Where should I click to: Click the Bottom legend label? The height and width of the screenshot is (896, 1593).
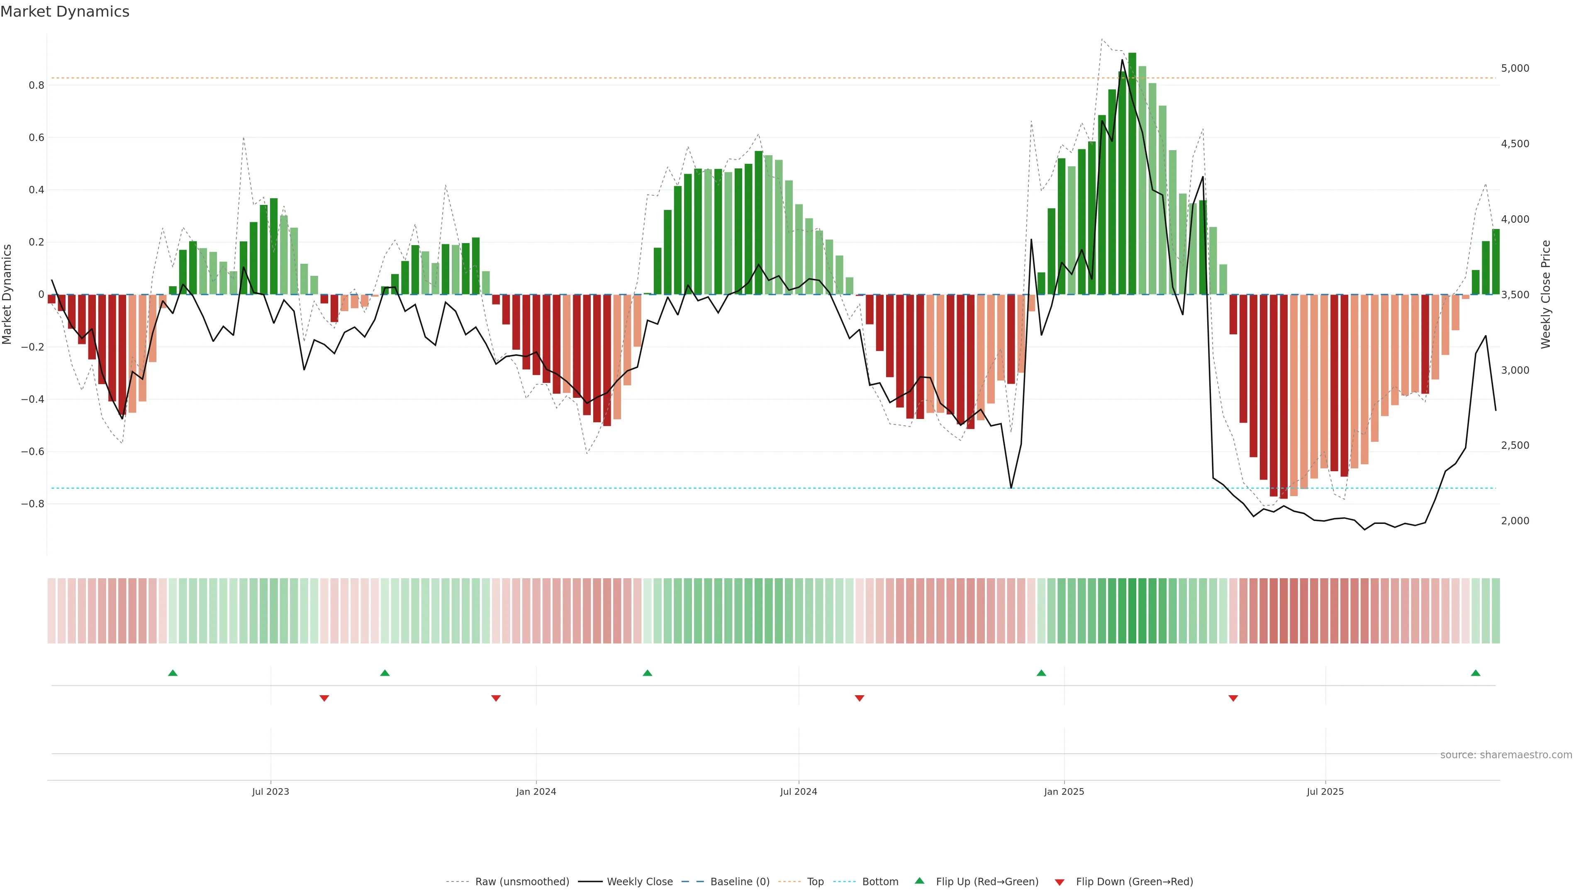(880, 882)
